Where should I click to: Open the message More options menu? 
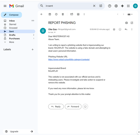pos(132,29)
